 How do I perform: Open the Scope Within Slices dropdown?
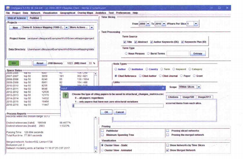pos(189,86)
